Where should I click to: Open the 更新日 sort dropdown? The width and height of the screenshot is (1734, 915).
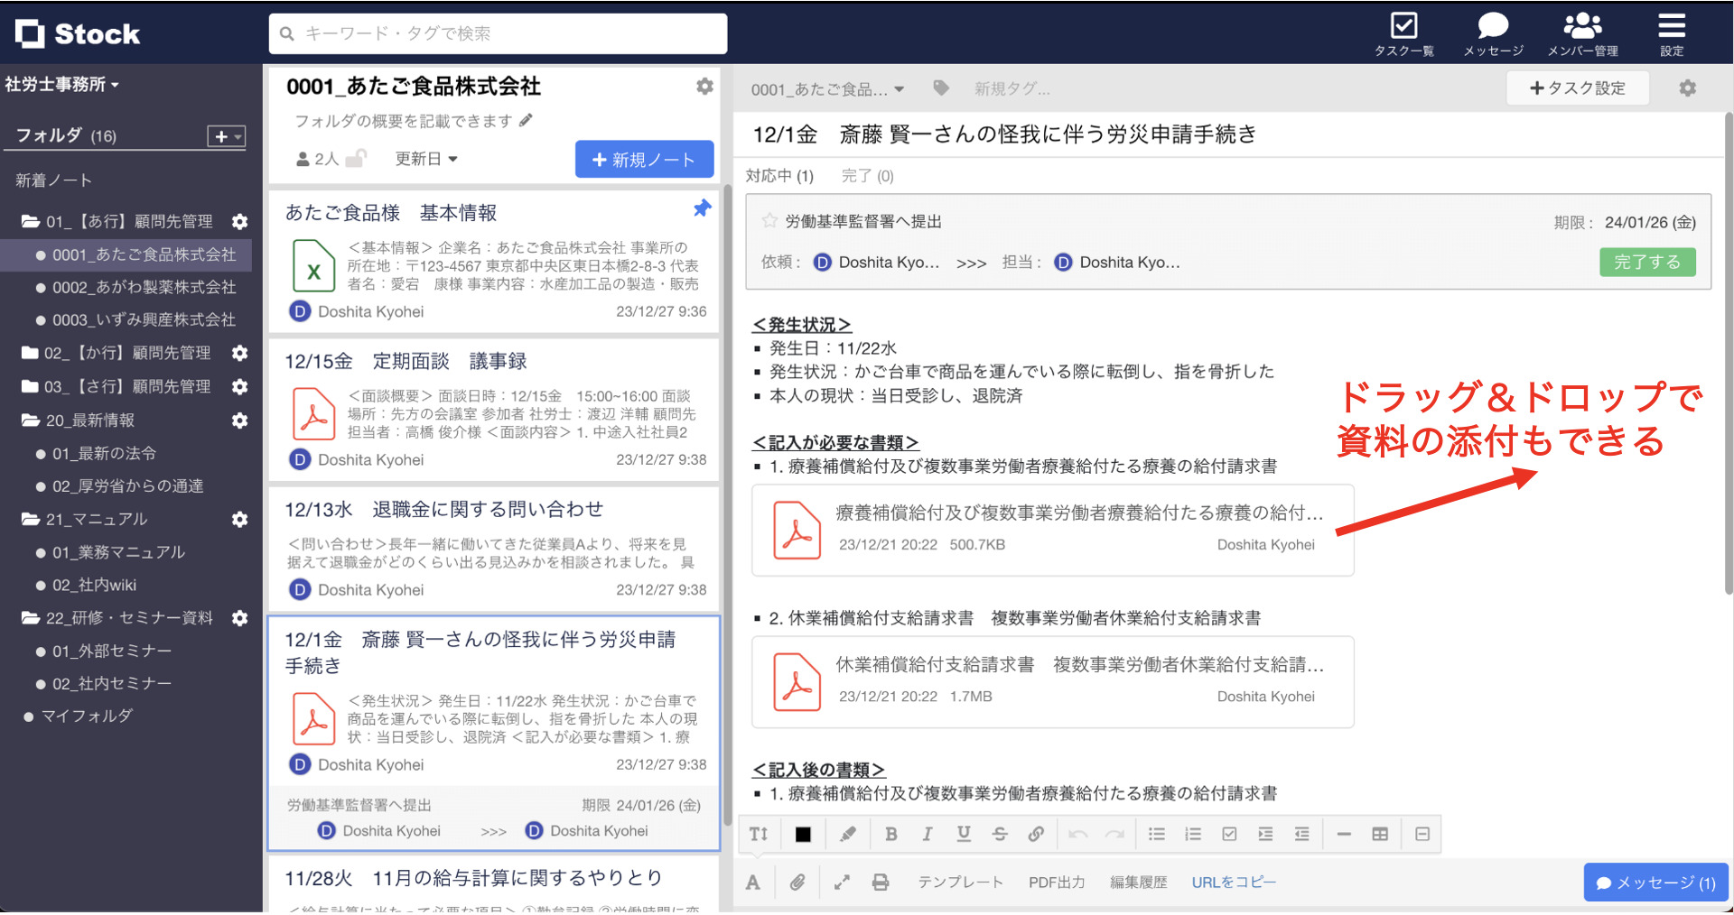426,158
